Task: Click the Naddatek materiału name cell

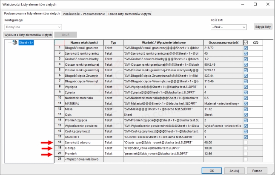Action: [x=84, y=98]
